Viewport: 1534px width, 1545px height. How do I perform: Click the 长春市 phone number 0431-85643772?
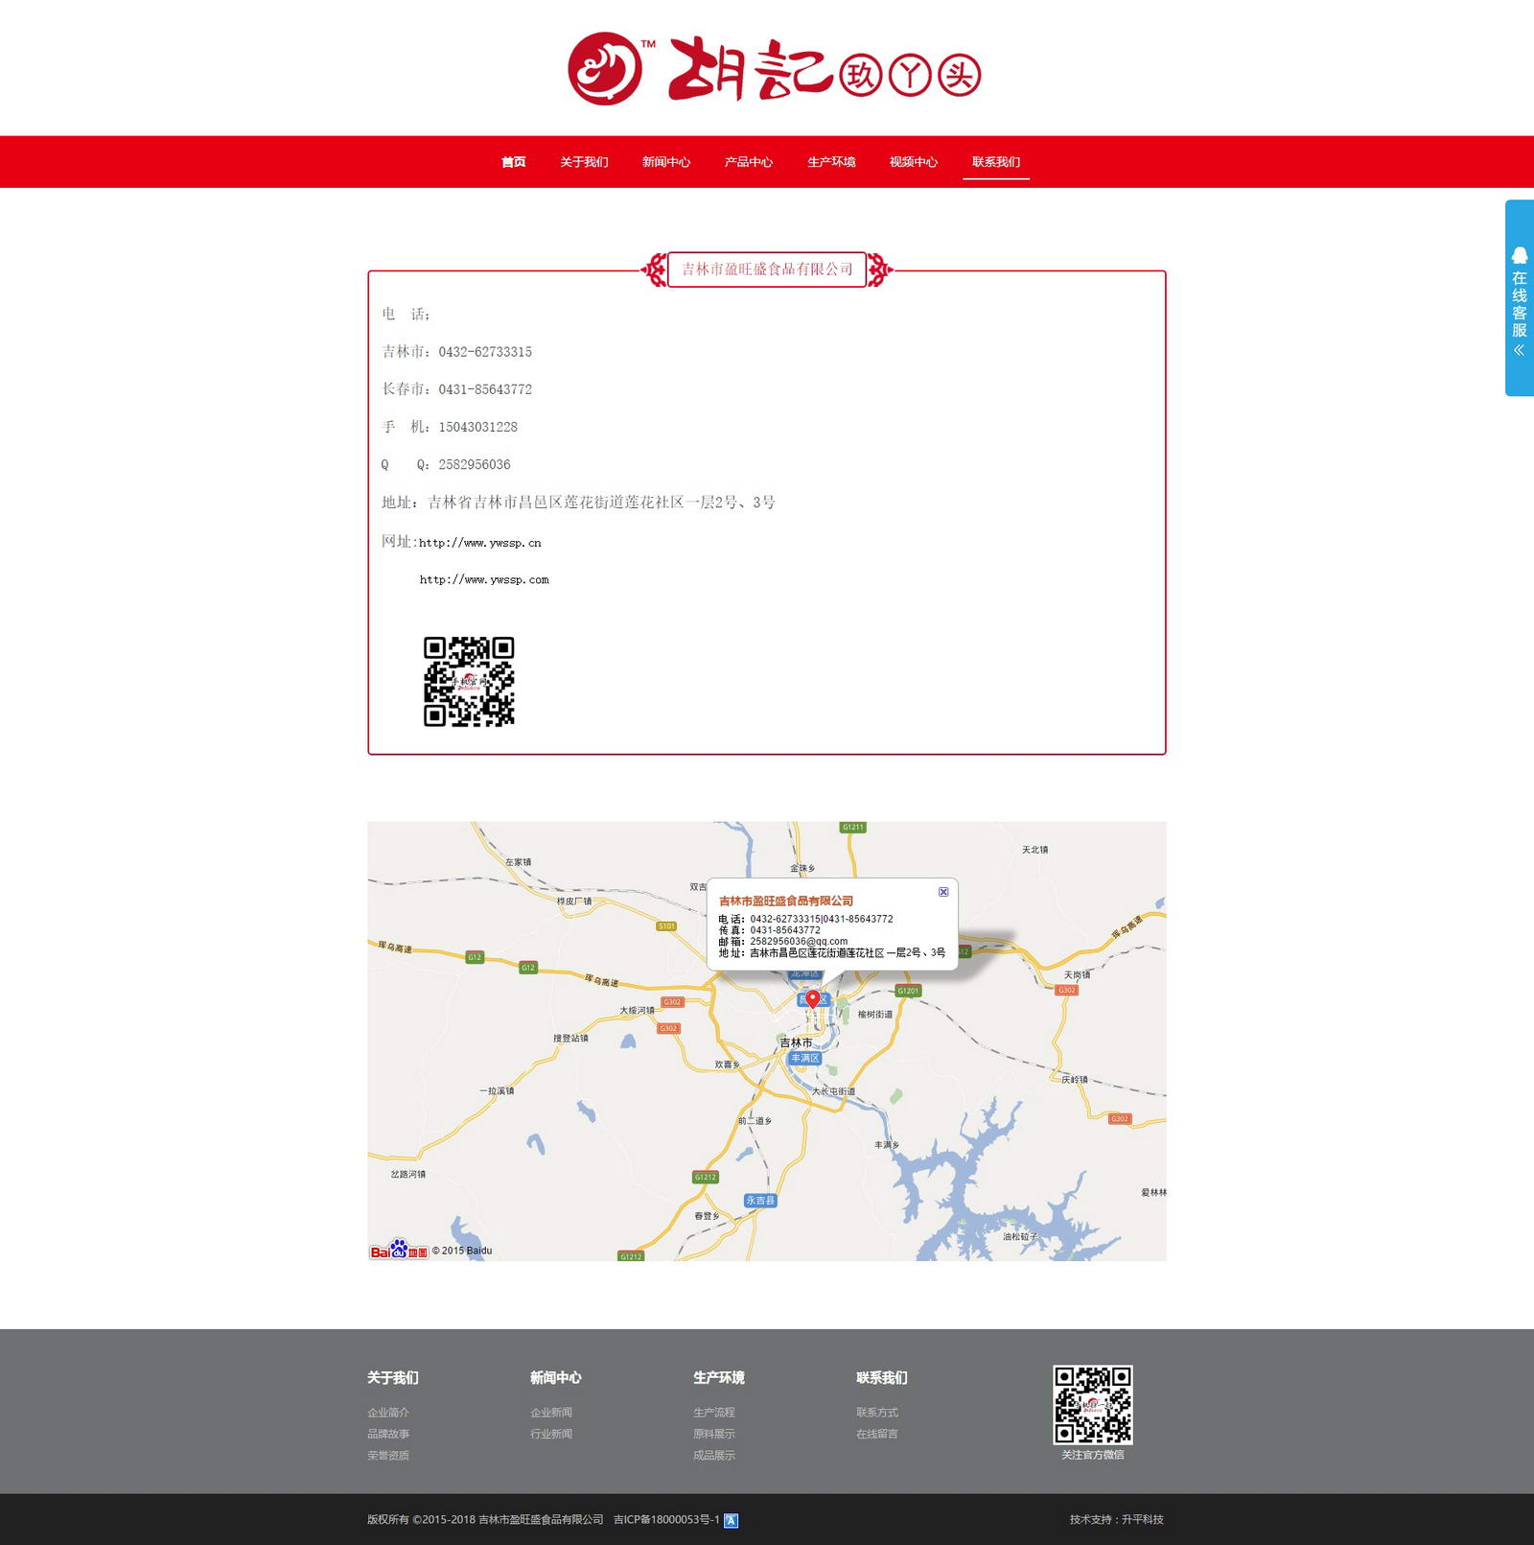(485, 389)
